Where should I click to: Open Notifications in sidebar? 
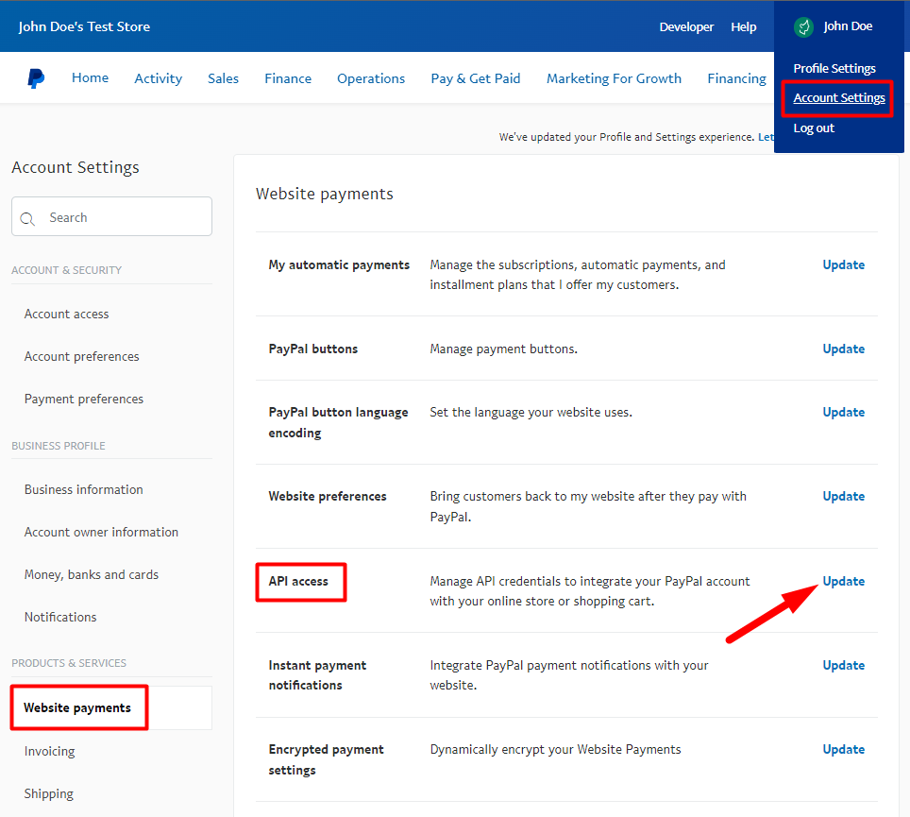pos(60,618)
